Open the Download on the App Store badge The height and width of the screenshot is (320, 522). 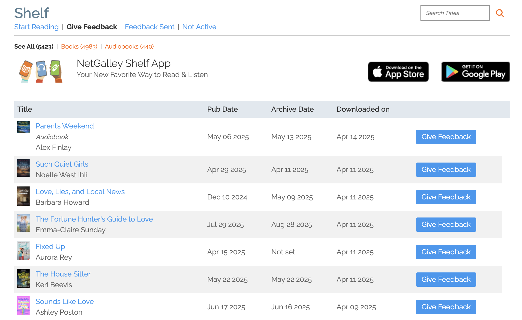pos(398,72)
